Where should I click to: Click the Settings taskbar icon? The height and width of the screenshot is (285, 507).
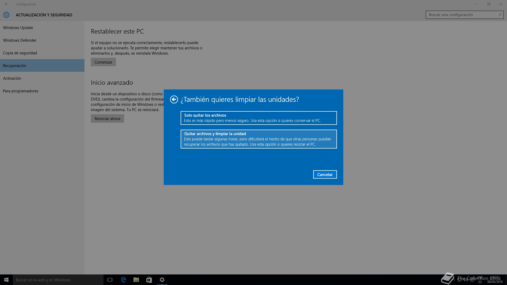[x=162, y=280]
